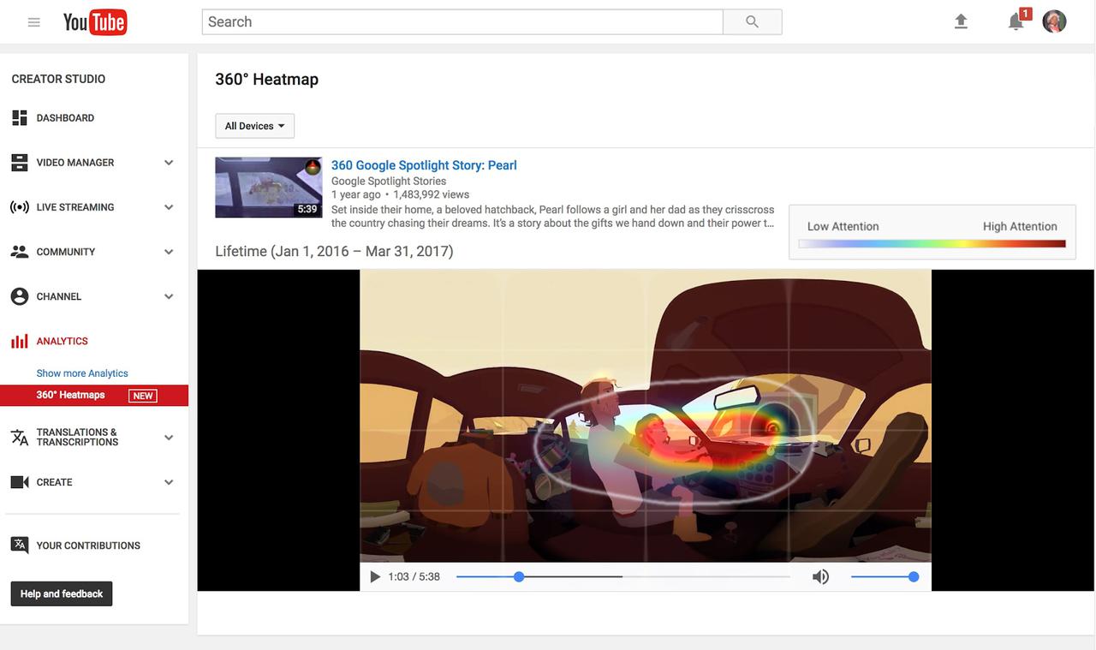
Task: Click the Show more Analytics link
Action: [82, 373]
